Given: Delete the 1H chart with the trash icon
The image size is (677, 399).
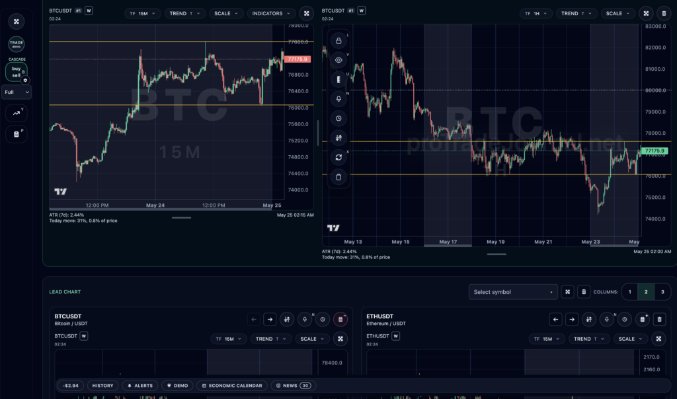Looking at the screenshot, I should pos(664,13).
